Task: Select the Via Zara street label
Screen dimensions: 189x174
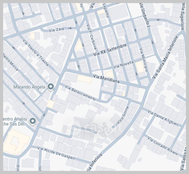Action: coord(56,29)
